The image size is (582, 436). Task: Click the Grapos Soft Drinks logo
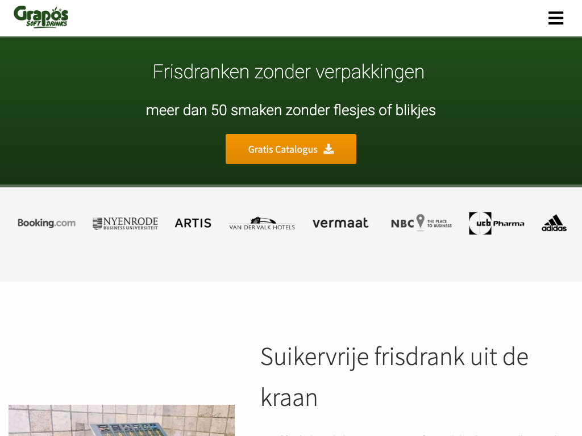pos(41,17)
